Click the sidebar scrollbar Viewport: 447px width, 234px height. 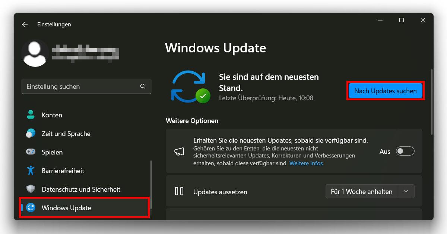[151, 178]
